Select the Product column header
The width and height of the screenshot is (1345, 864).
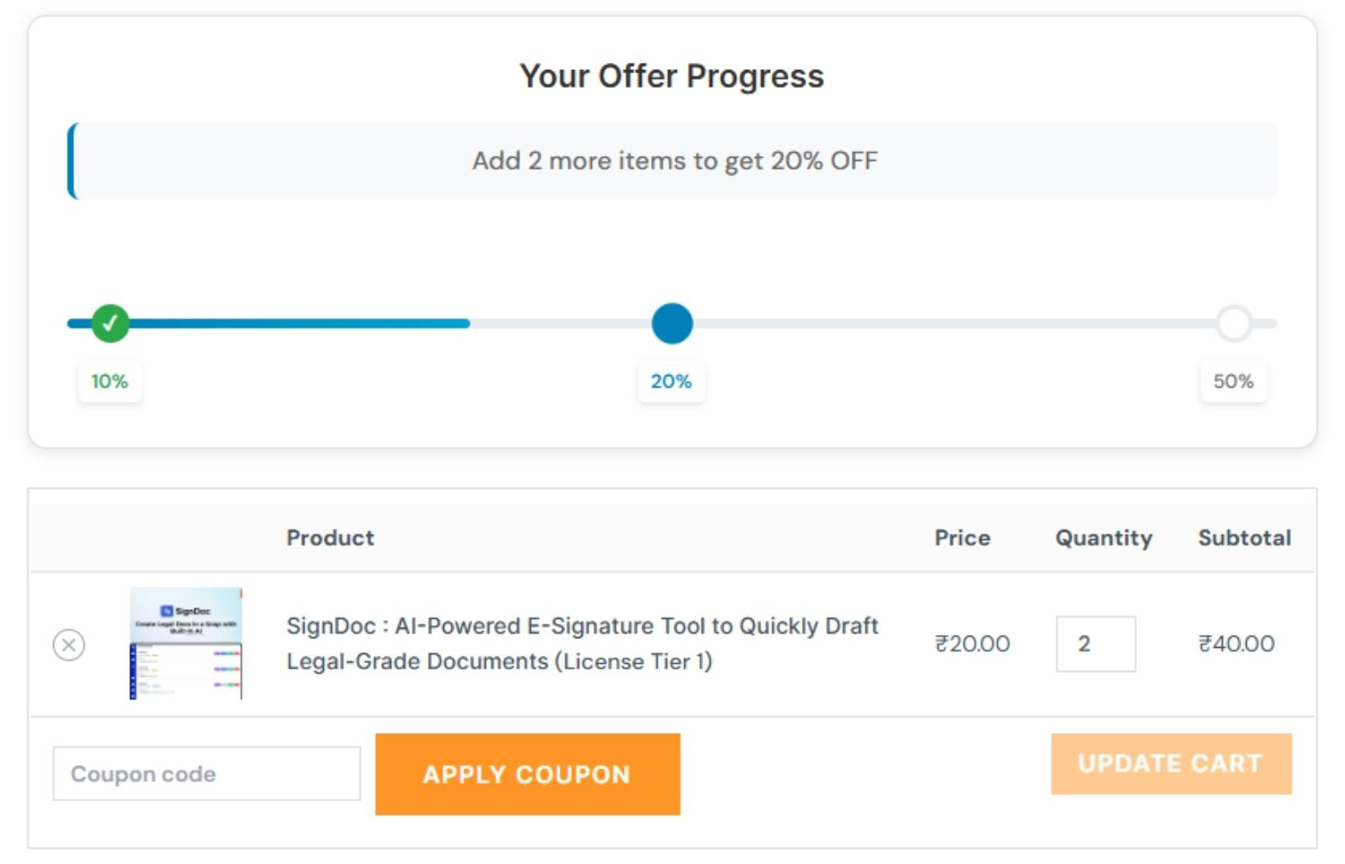pyautogui.click(x=331, y=537)
